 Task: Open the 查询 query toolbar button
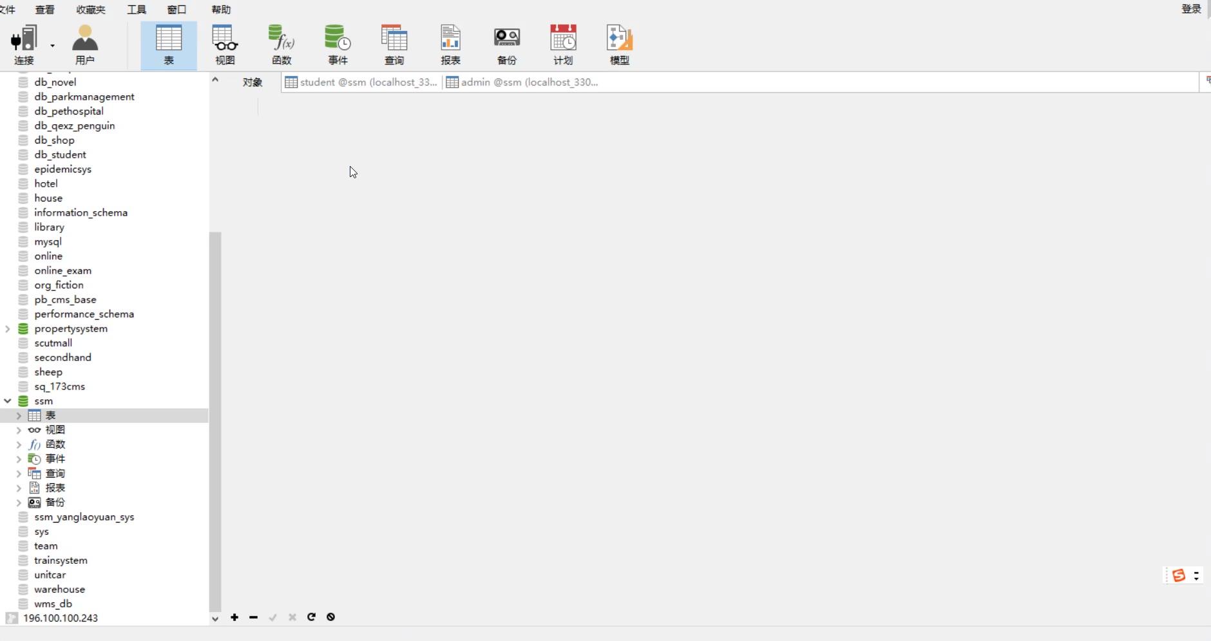(394, 45)
